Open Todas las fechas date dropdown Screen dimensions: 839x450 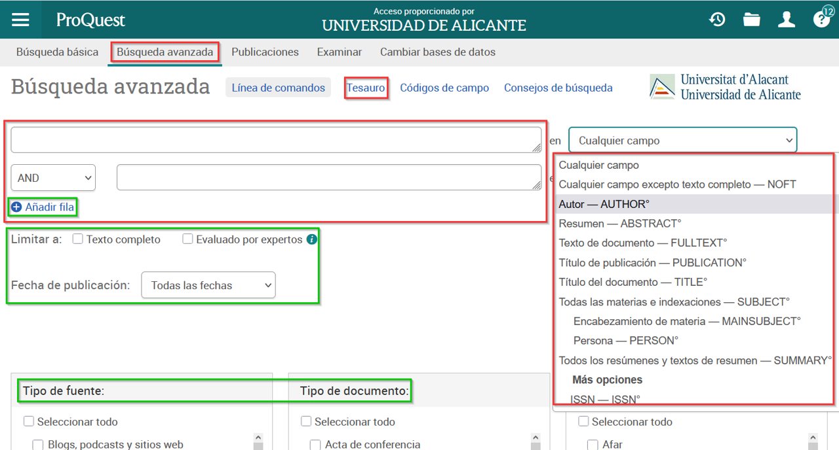pyautogui.click(x=208, y=285)
